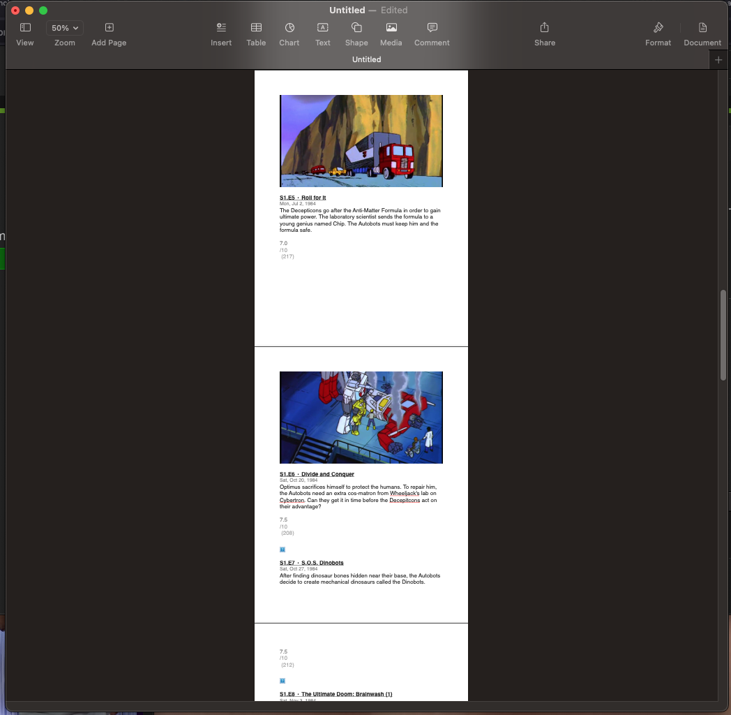Select the small blue icon above S1.E8
This screenshot has height=715, width=731.
(x=282, y=681)
